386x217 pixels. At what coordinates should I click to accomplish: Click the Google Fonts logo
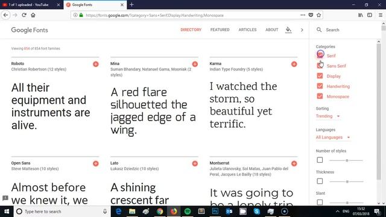coord(30,30)
